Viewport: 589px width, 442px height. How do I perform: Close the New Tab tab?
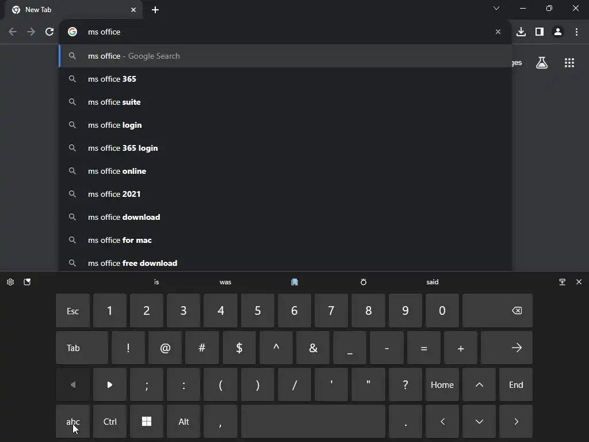tap(133, 10)
